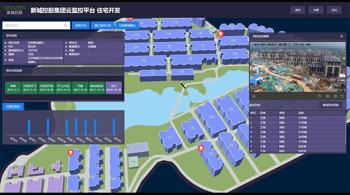Click the Seazen logo

(14, 10)
